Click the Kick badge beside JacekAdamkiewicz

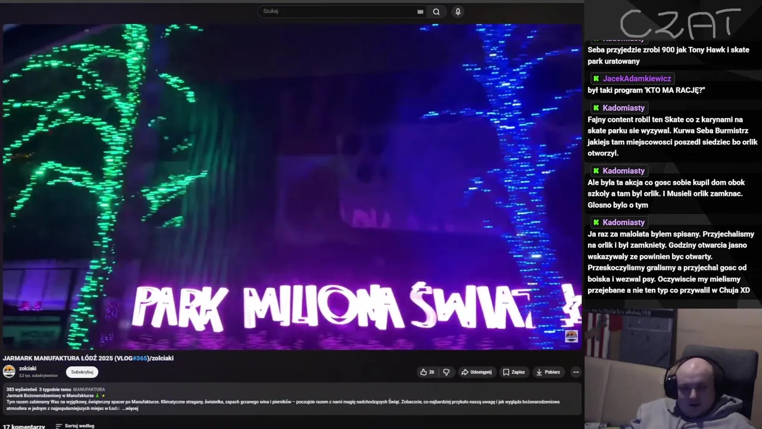click(596, 79)
